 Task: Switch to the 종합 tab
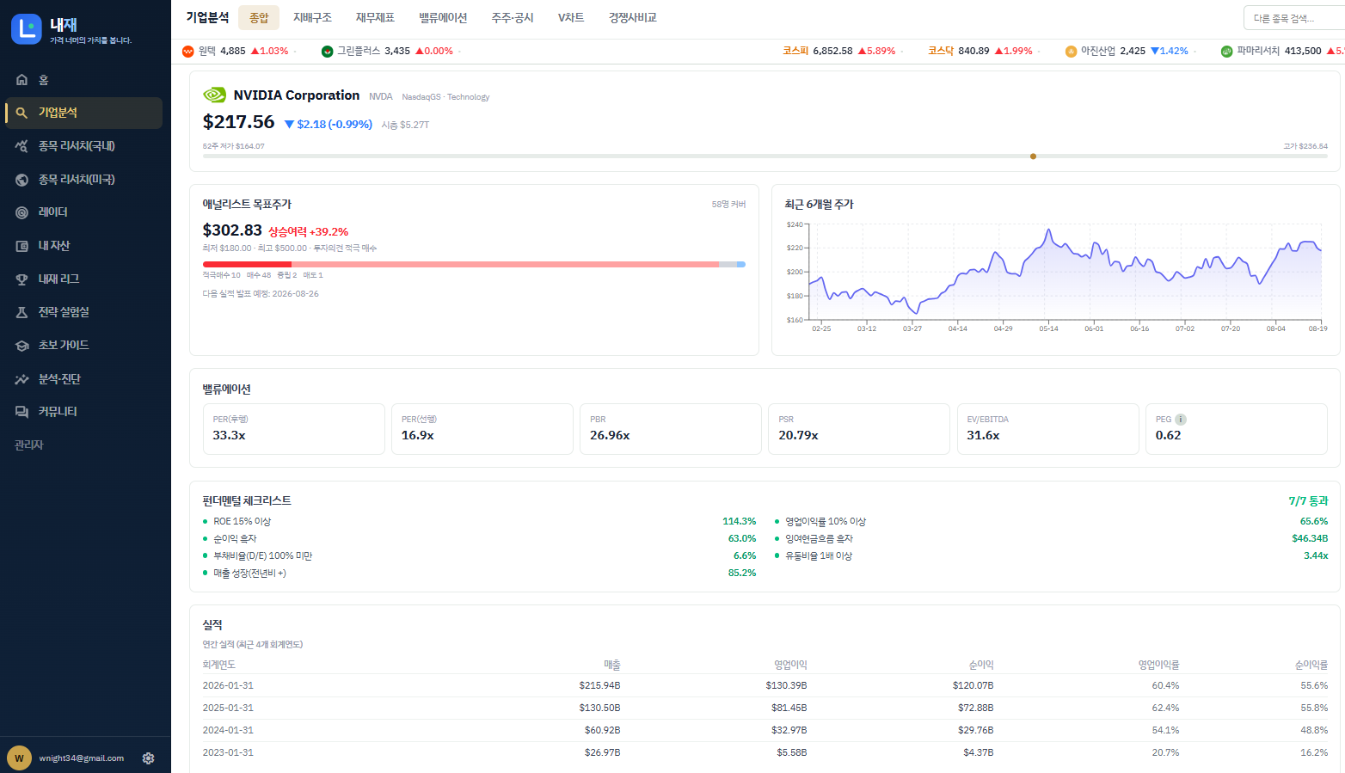coord(259,17)
